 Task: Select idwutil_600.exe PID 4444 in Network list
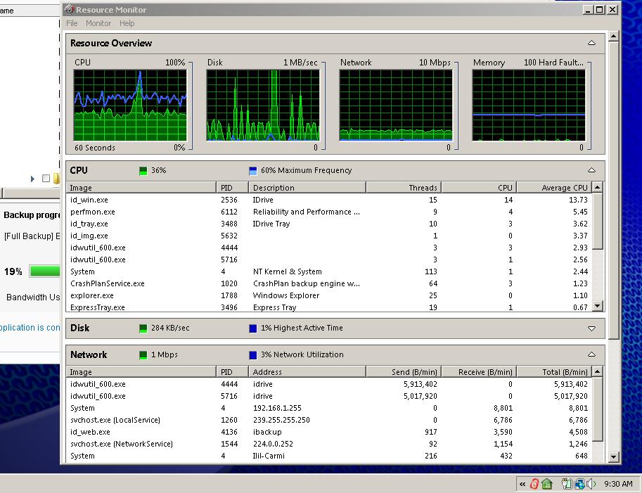click(329, 384)
